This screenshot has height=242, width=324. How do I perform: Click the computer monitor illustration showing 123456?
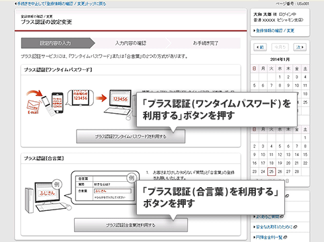pos(120,99)
